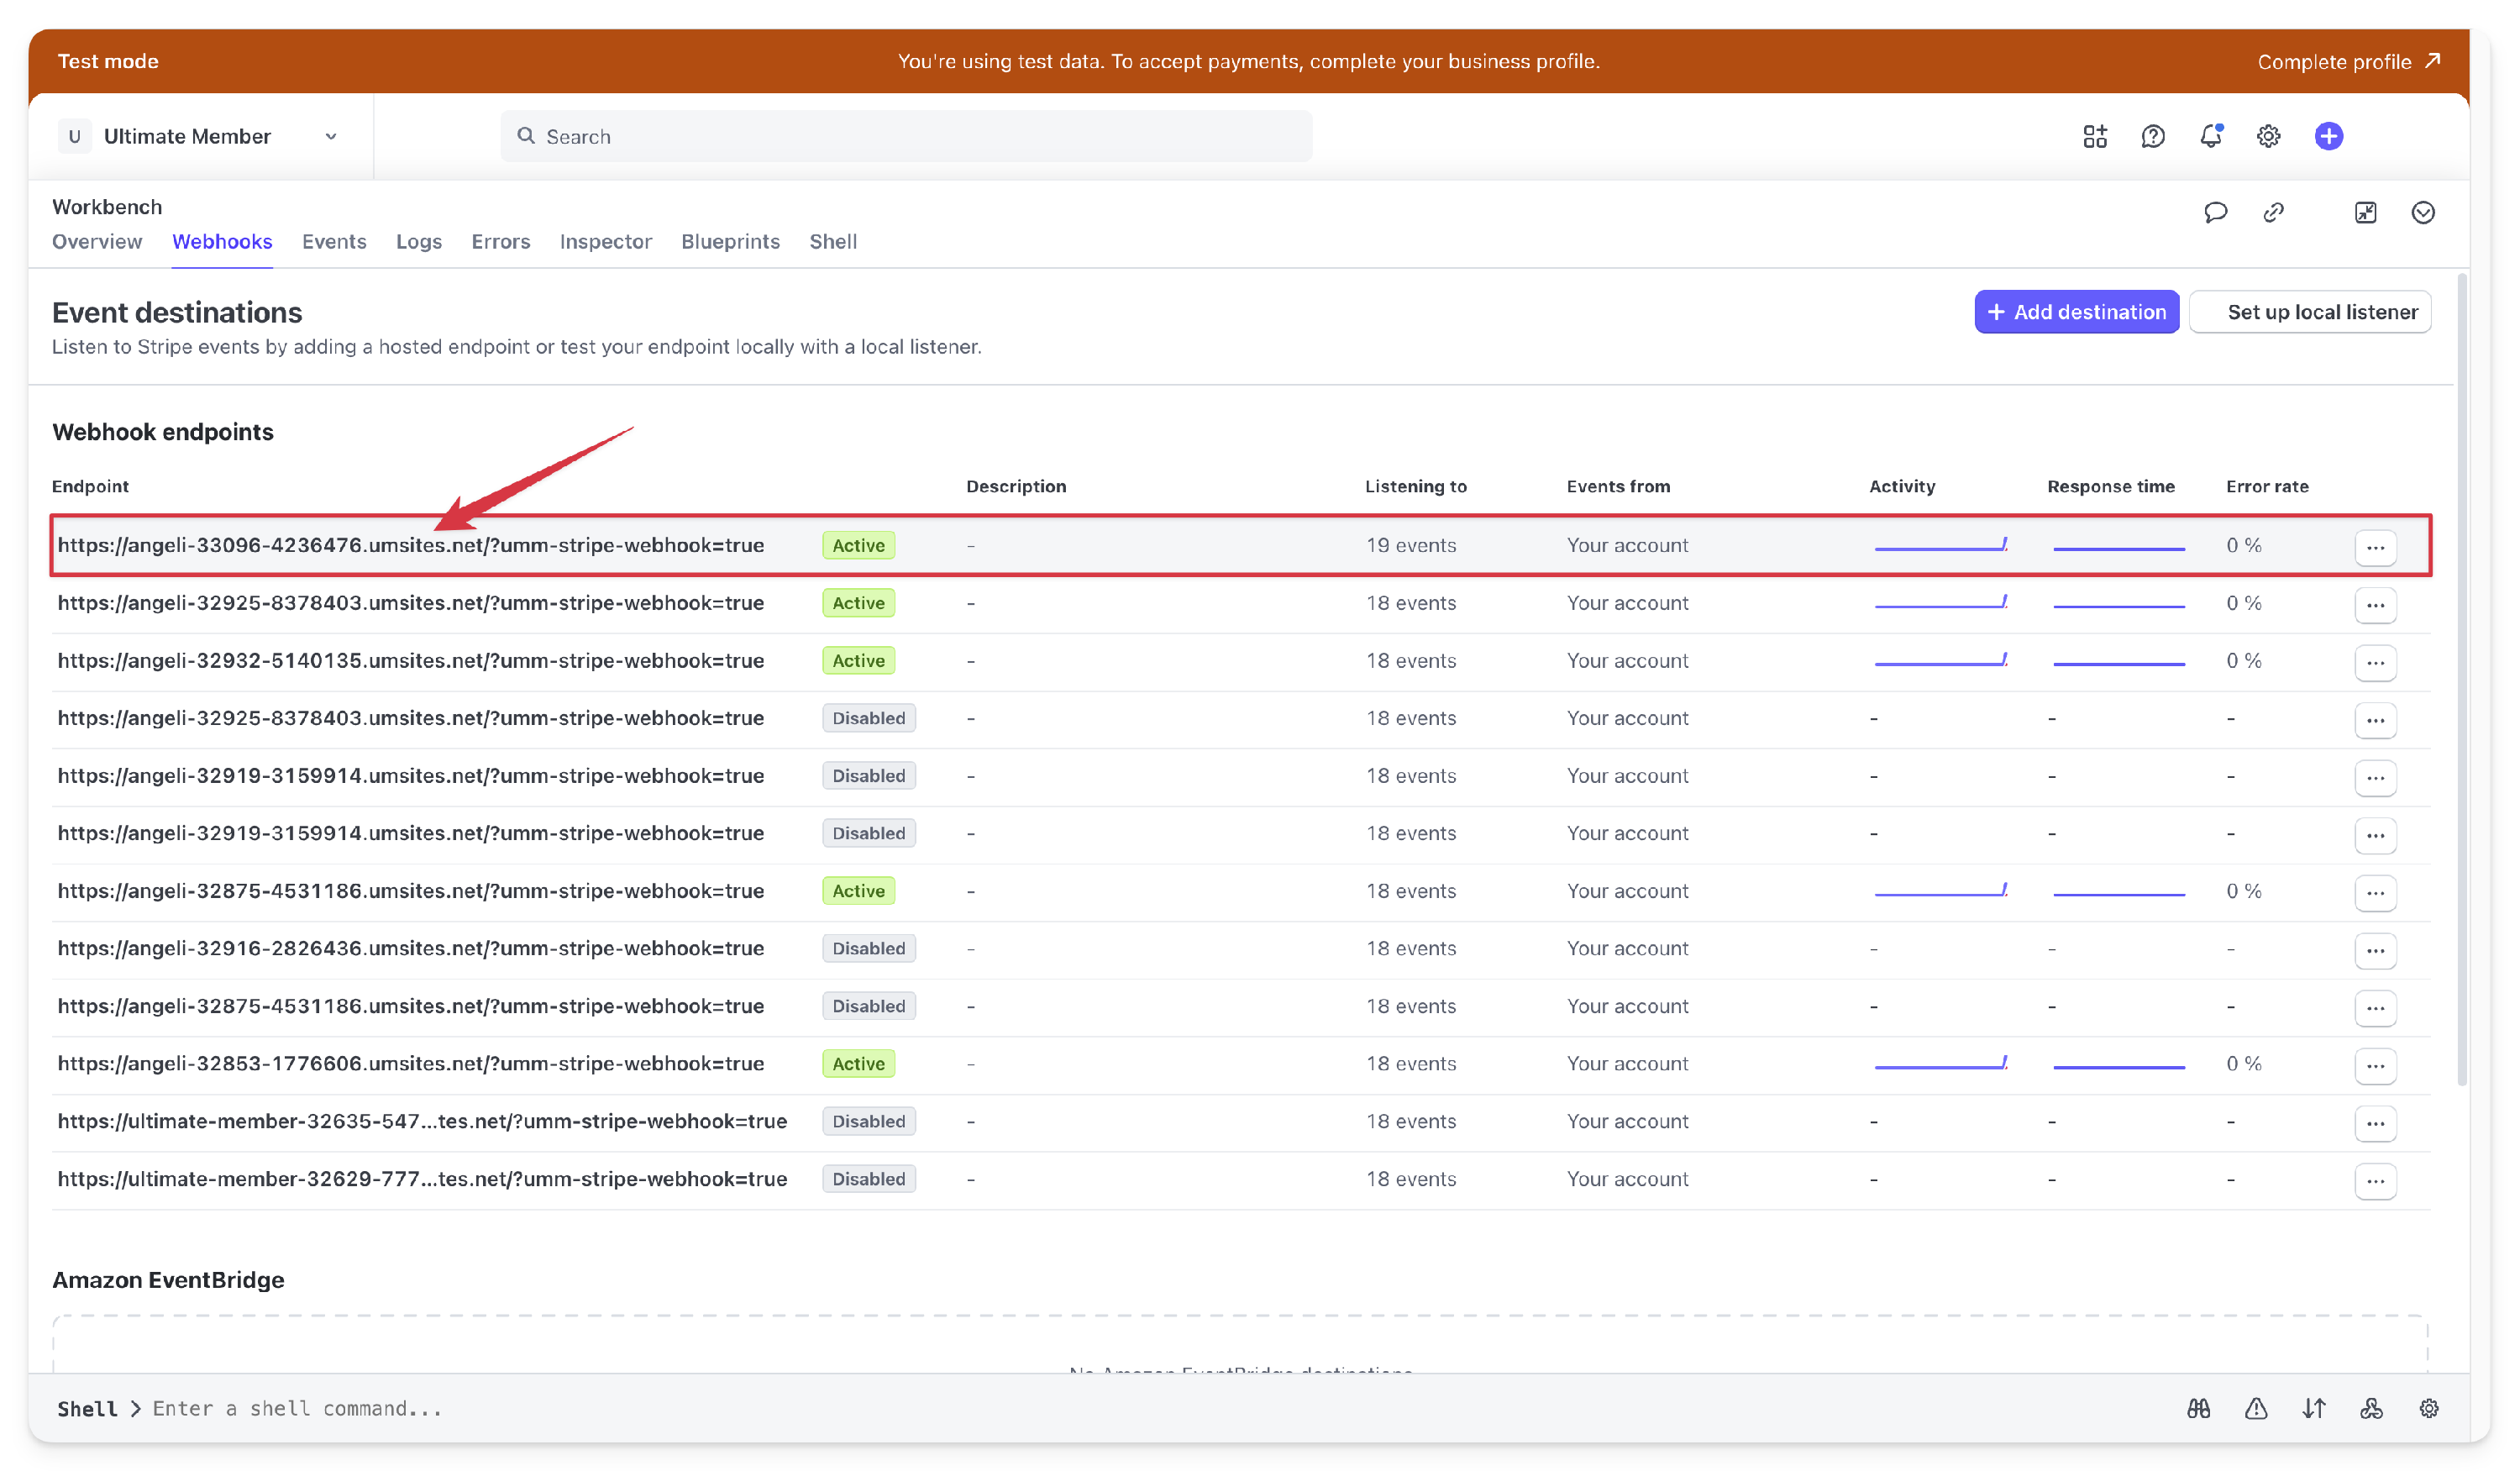
Task: Open the Logs tab
Action: pyautogui.click(x=418, y=241)
